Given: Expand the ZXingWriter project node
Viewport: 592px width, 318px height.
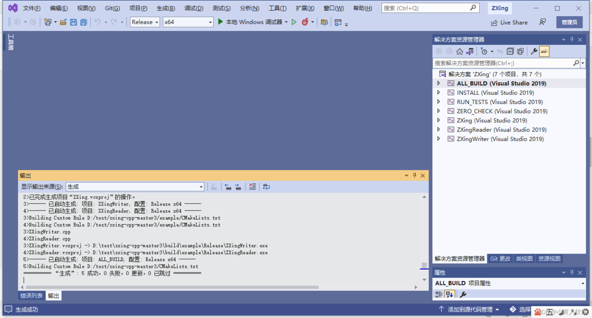Looking at the screenshot, I should click(439, 139).
